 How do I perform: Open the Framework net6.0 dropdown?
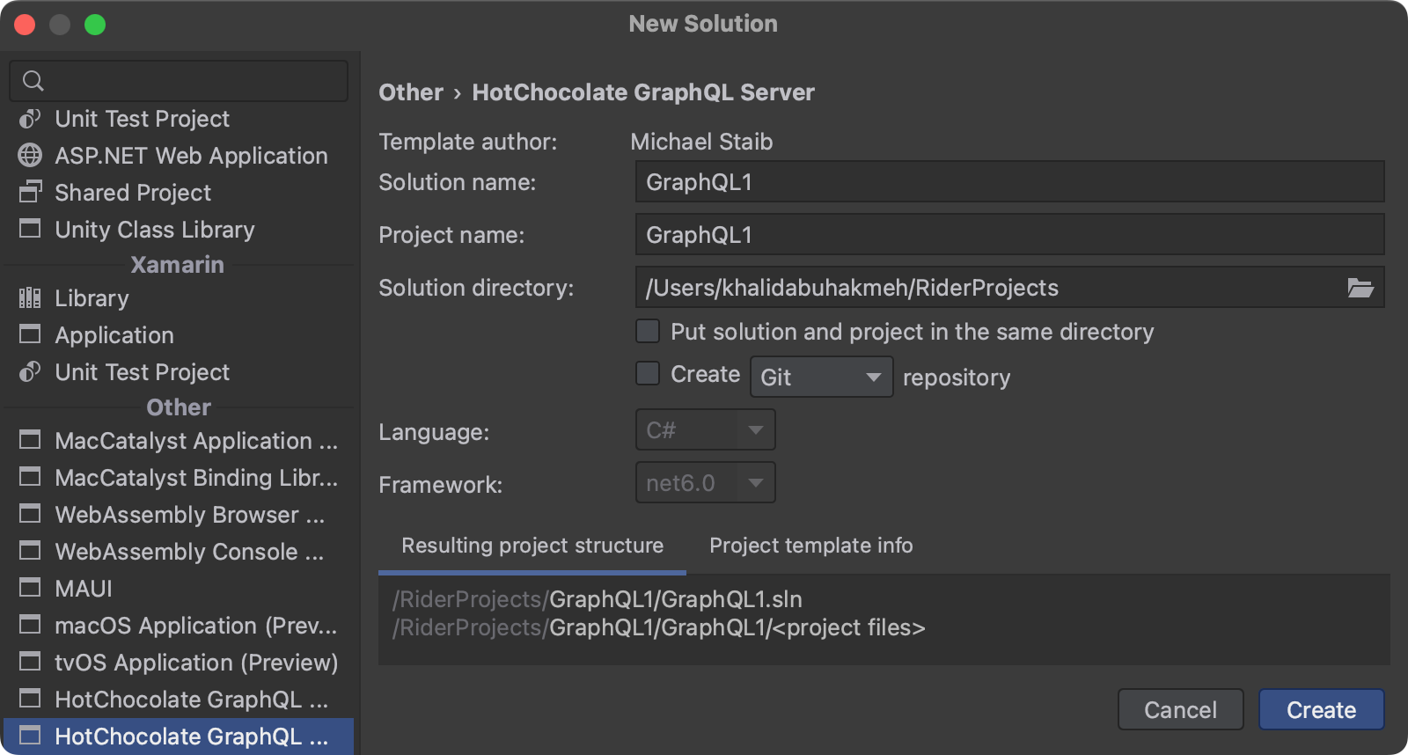tap(705, 483)
